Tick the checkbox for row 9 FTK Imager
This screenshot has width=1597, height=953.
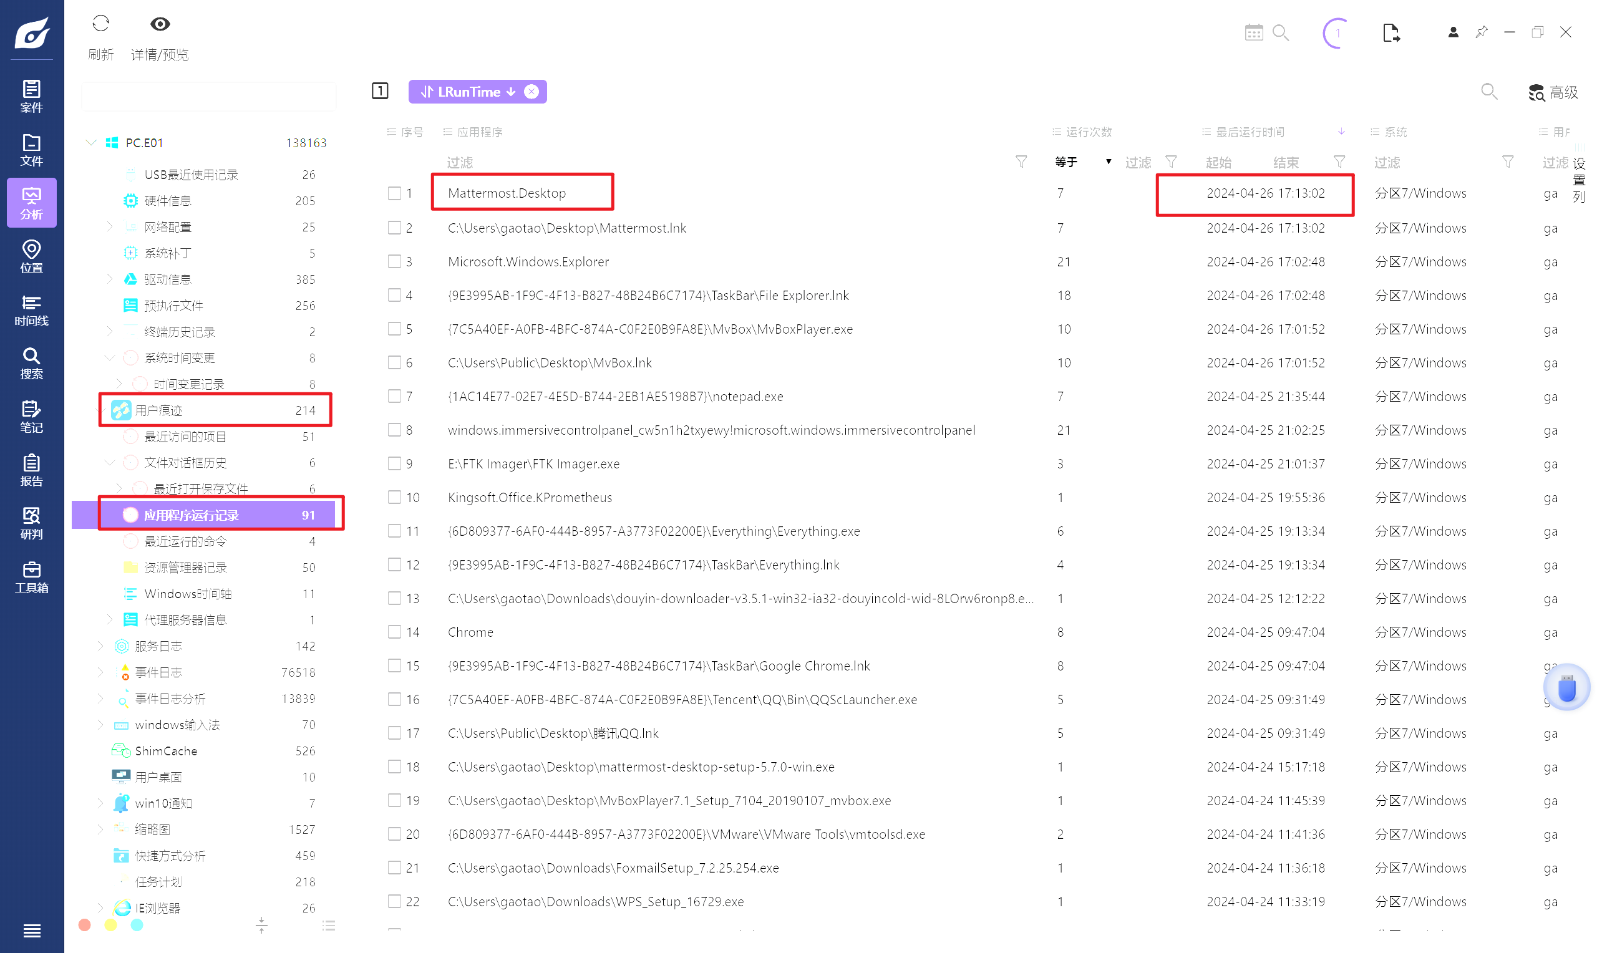pos(394,463)
